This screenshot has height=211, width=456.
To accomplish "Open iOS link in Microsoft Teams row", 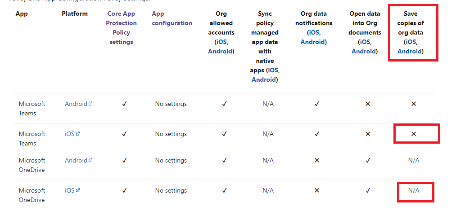I will [69, 134].
